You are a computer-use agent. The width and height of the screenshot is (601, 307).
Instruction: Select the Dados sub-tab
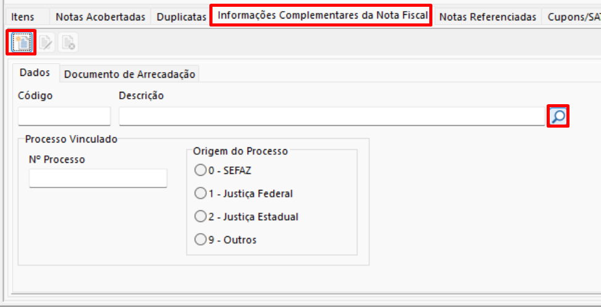35,73
